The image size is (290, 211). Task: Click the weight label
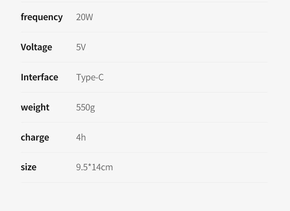35,107
